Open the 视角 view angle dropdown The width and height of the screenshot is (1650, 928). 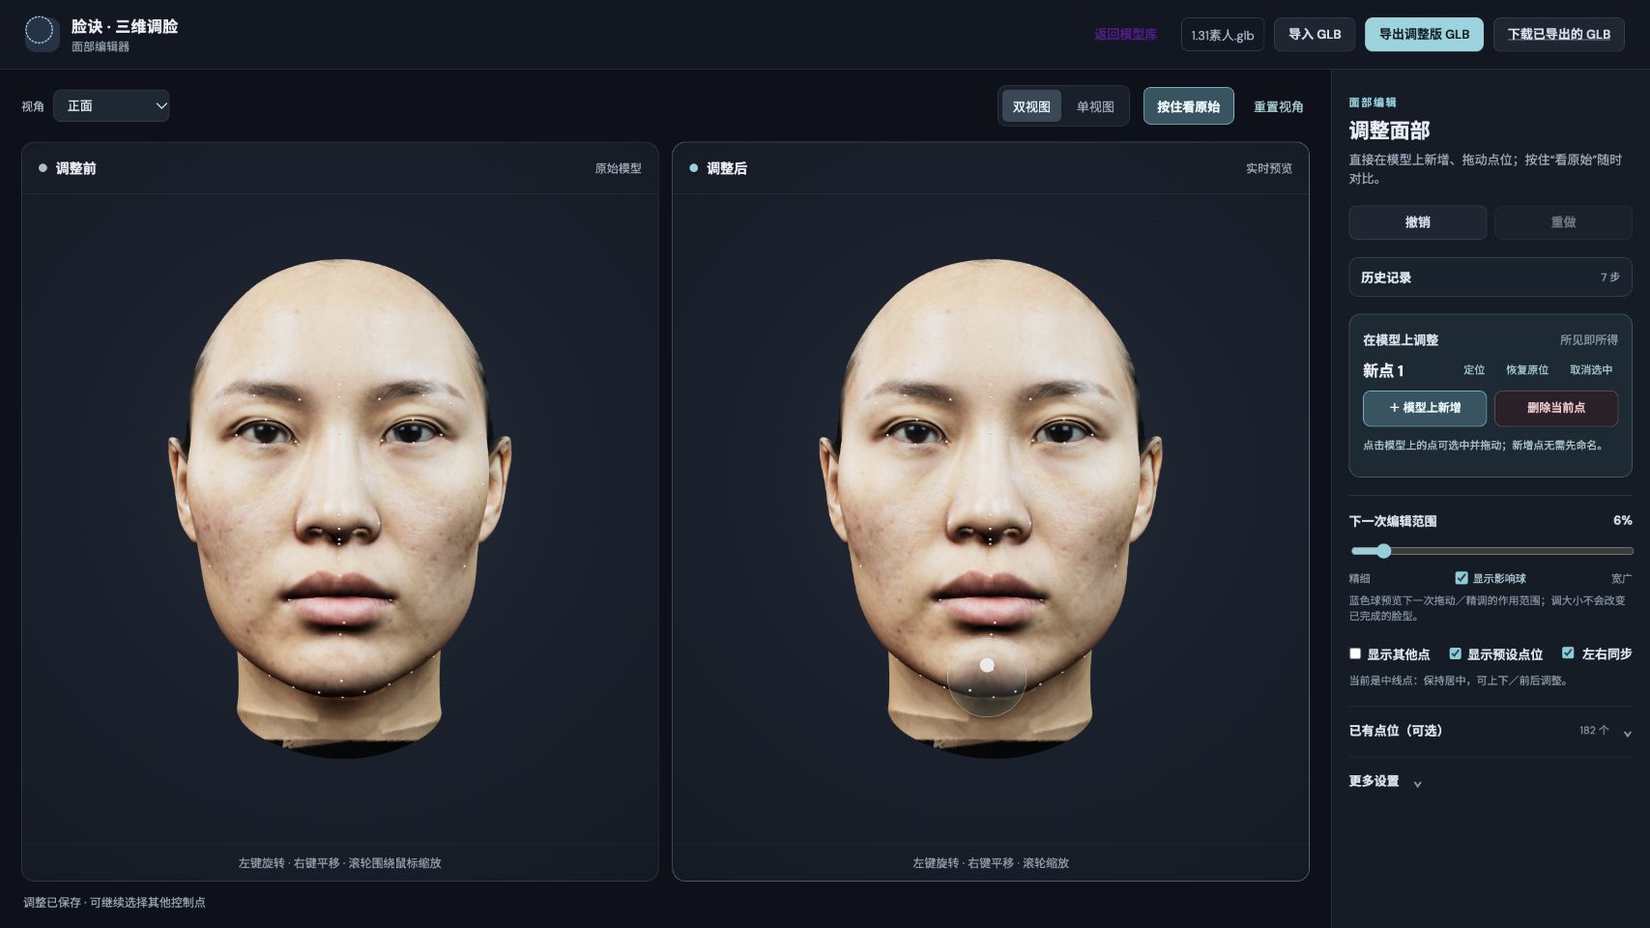point(111,105)
